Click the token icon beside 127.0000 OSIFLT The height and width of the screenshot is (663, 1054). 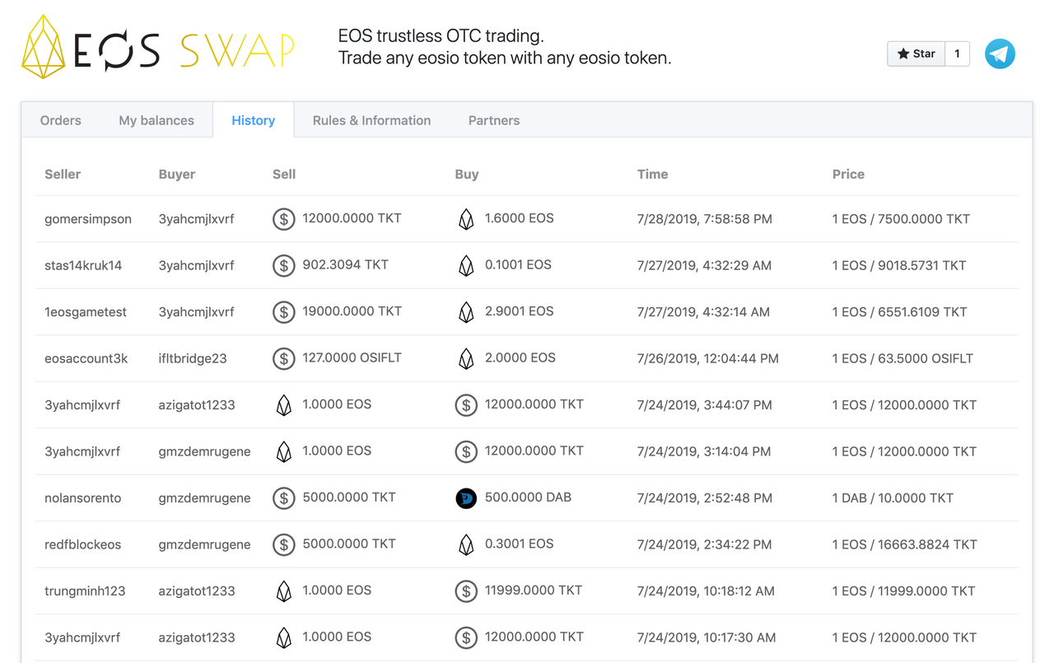(284, 358)
